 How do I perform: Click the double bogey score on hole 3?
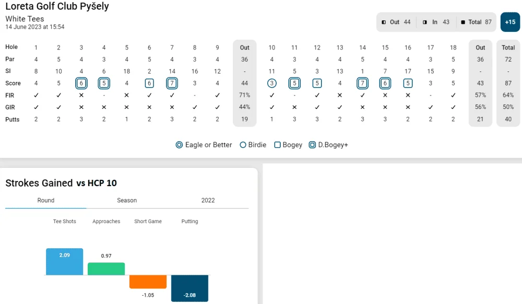[81, 83]
